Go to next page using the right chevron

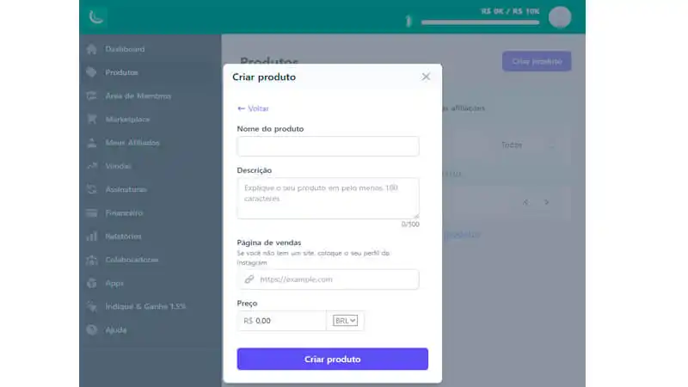tap(547, 202)
